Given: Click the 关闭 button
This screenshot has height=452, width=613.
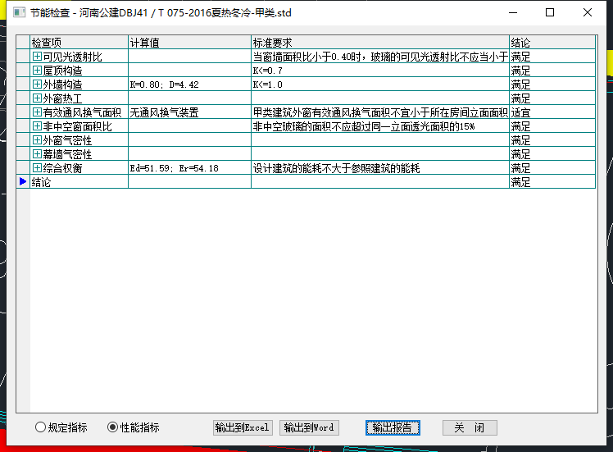Looking at the screenshot, I should tap(470, 427).
